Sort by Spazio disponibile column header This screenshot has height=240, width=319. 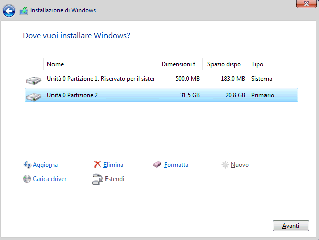point(226,64)
